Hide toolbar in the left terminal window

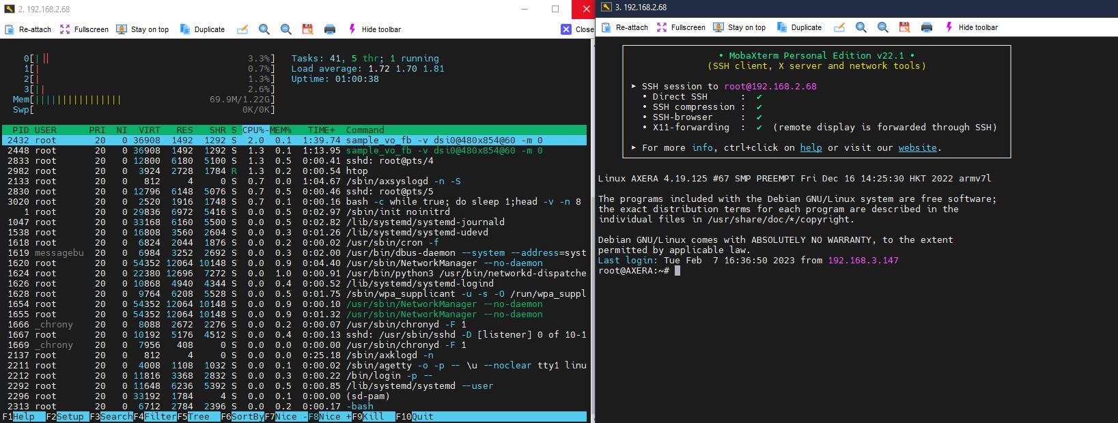(374, 29)
